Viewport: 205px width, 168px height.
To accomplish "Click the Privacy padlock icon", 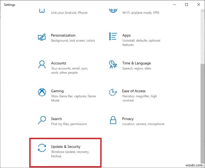I will point(113,120).
